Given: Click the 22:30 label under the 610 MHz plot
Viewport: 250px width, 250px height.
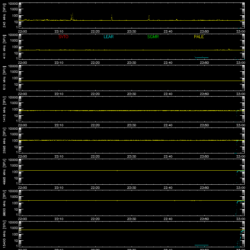Looking at the screenshot, I should click(132, 94).
